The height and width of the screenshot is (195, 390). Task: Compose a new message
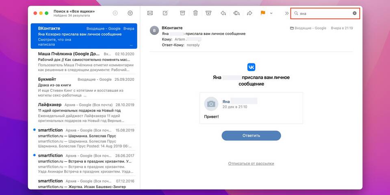(165, 13)
